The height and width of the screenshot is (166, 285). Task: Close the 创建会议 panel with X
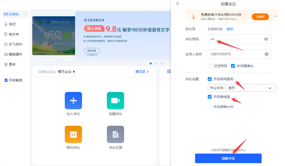click(177, 4)
